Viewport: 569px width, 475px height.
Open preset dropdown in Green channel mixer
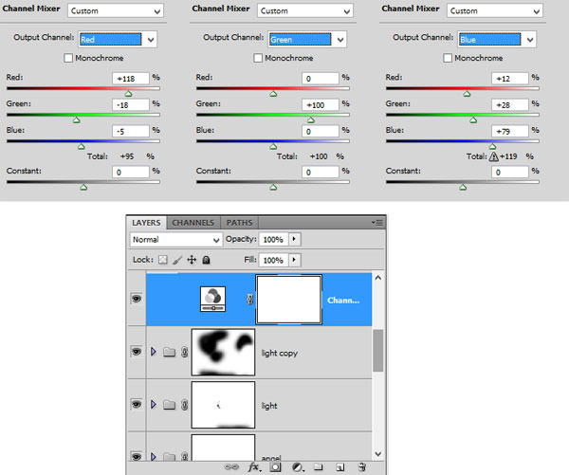[x=305, y=10]
